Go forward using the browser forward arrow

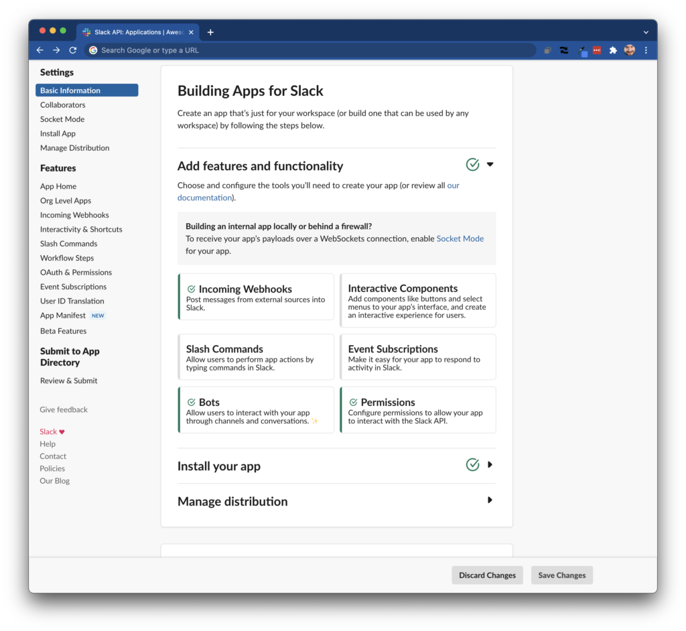56,50
